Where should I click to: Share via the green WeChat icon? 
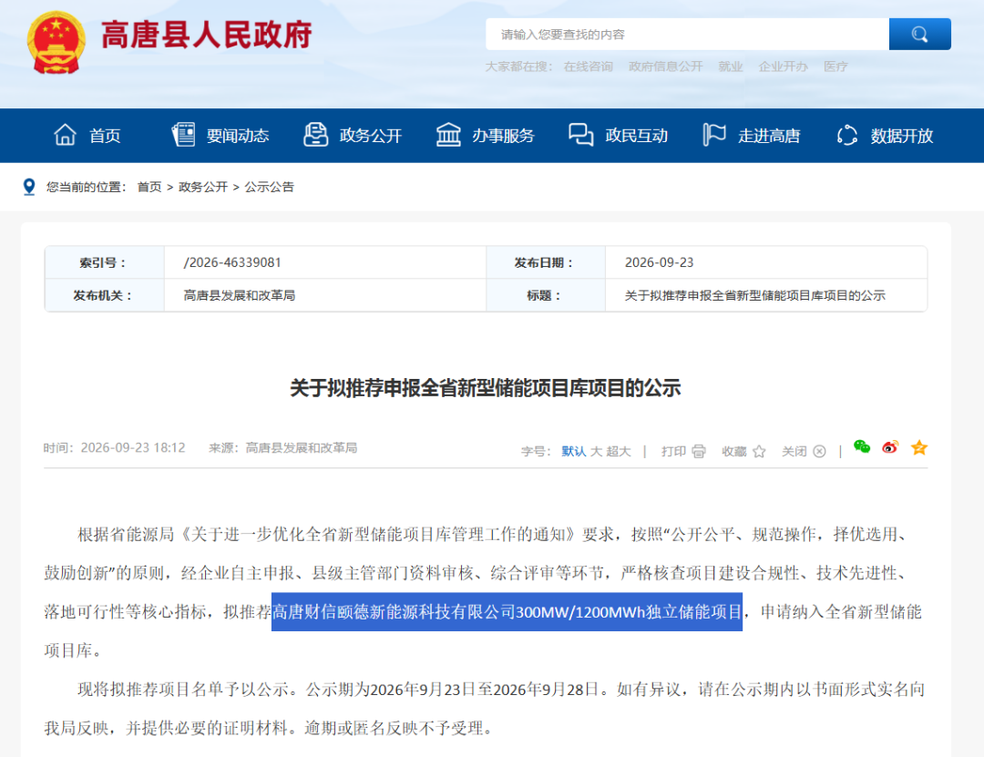[x=862, y=447]
